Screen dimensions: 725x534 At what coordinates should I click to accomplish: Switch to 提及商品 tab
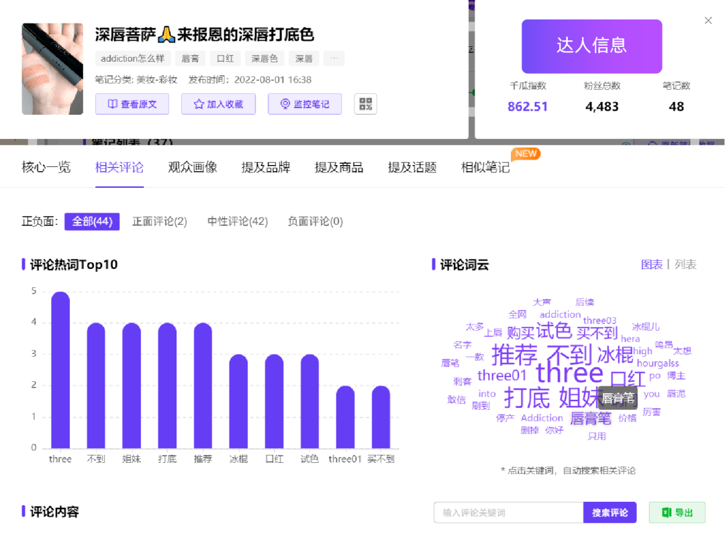tap(339, 167)
